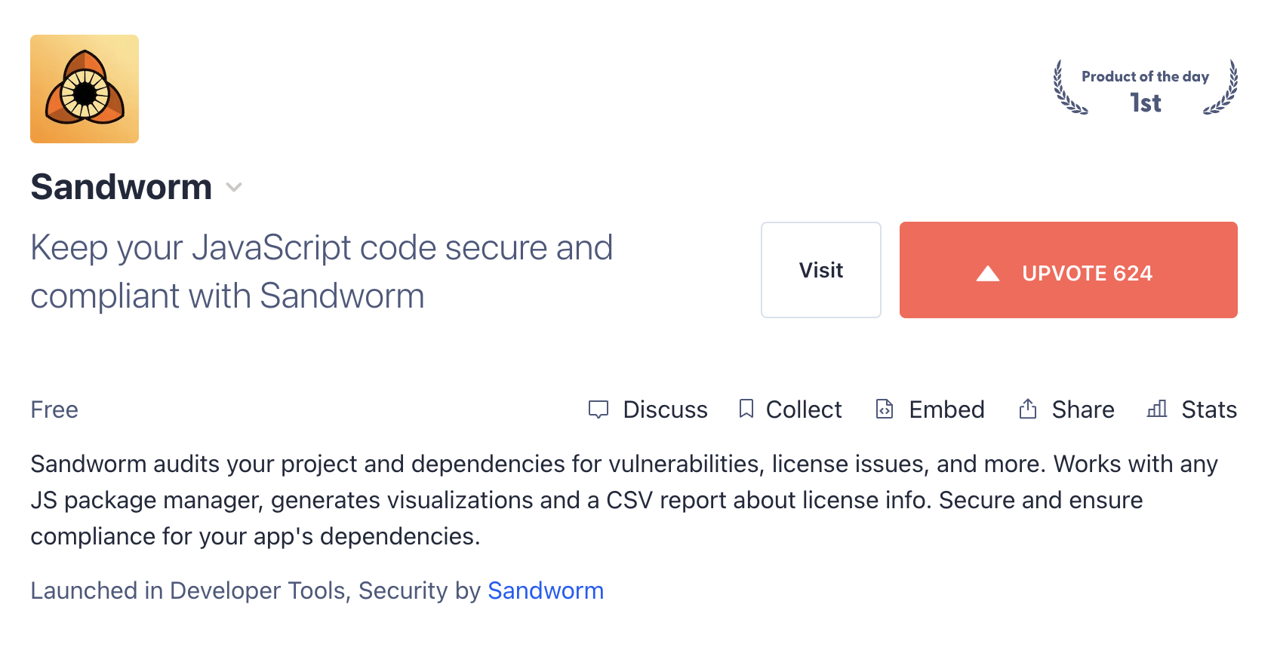
Task: Select the Discuss text label
Action: point(665,409)
